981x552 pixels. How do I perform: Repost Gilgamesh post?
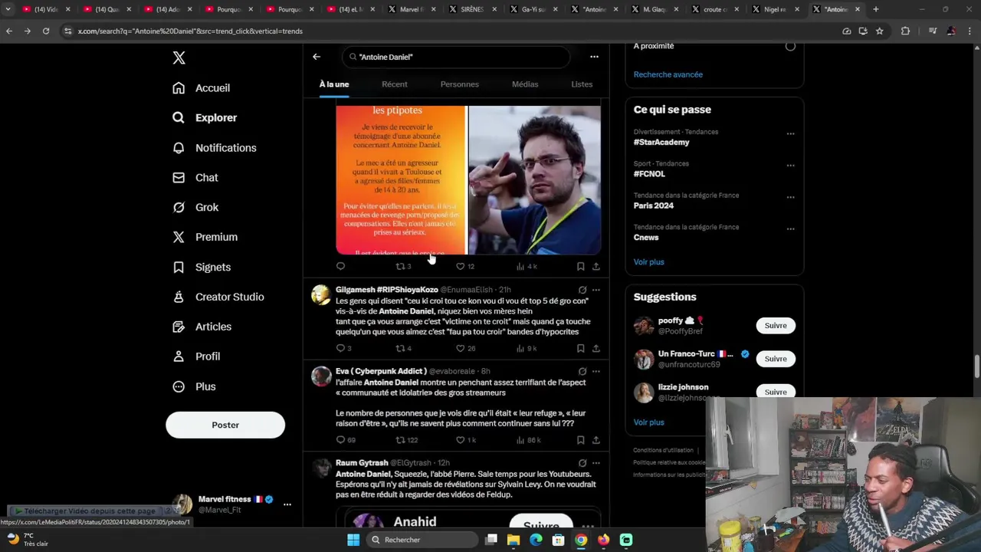pyautogui.click(x=403, y=349)
